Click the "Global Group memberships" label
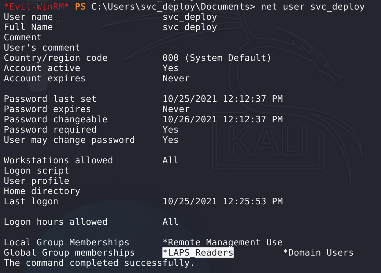The width and height of the screenshot is (381, 273). (x=69, y=253)
